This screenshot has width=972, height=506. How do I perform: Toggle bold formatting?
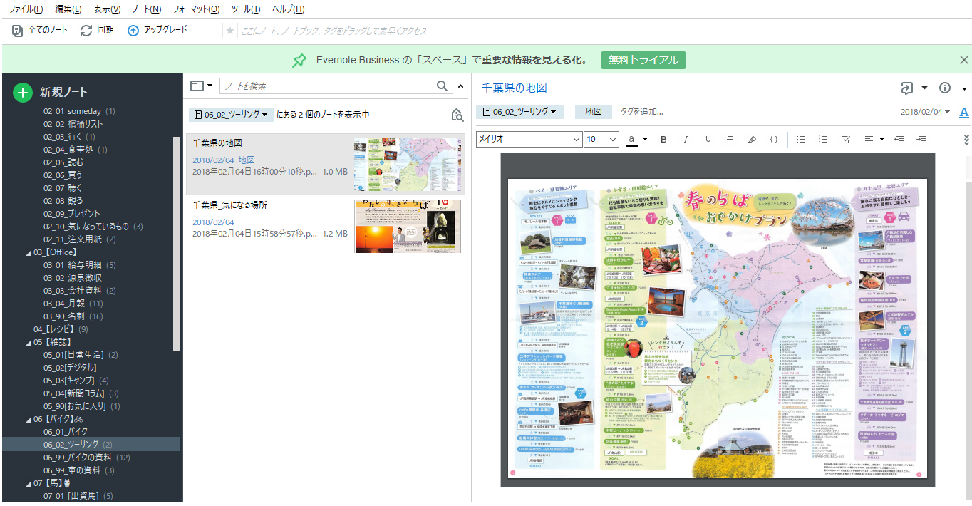coord(663,140)
